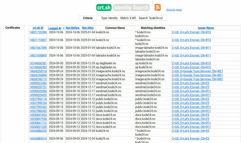Open certificate ID 14590020455
241x143 pixels.
(x=38, y=95)
